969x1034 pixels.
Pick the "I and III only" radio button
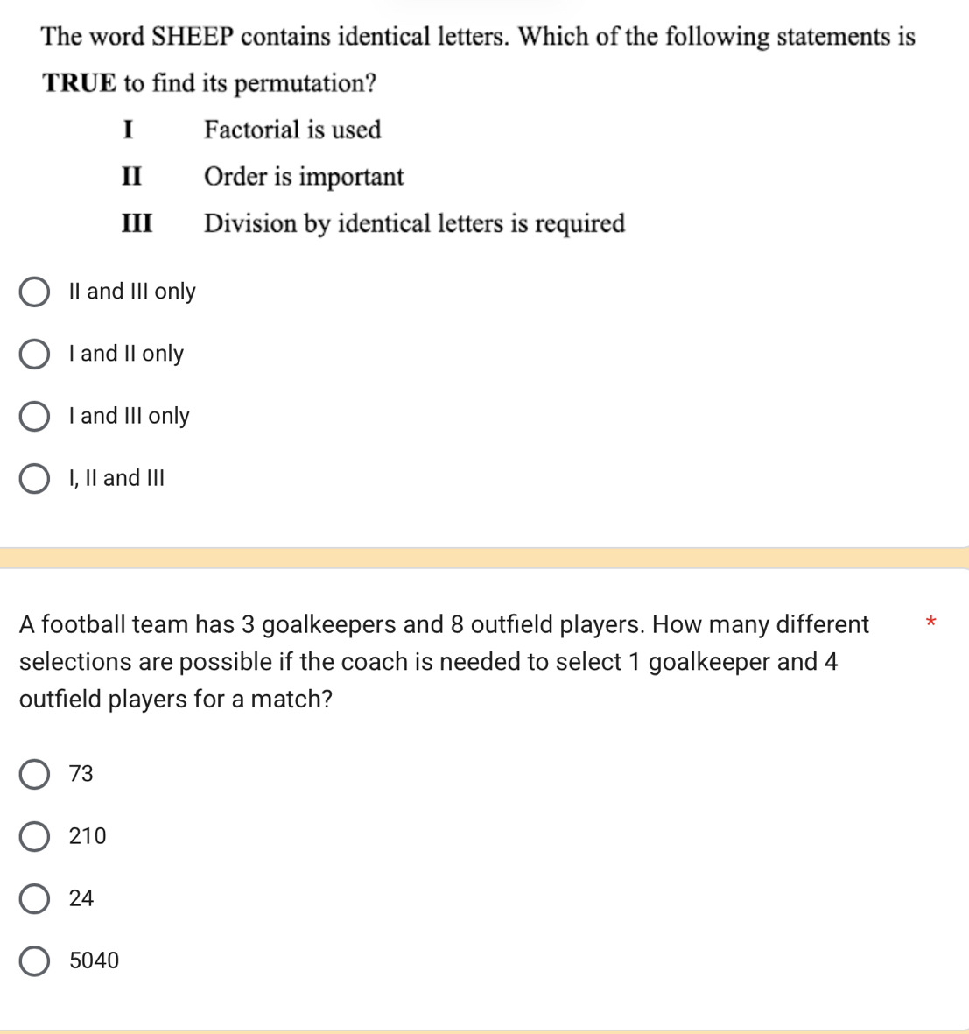[x=34, y=417]
